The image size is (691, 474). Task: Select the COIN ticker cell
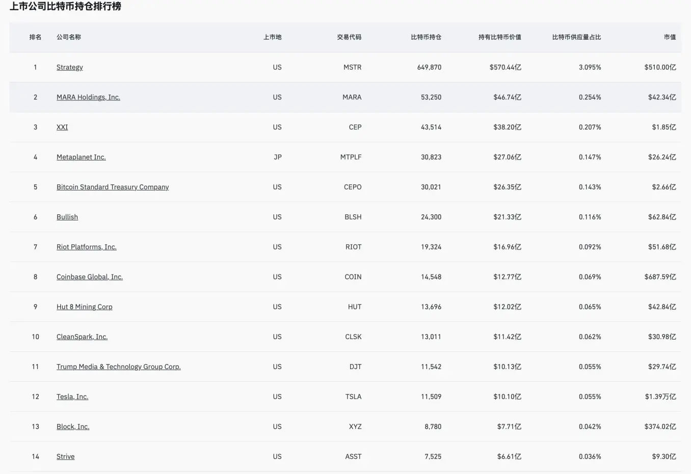[x=353, y=277]
